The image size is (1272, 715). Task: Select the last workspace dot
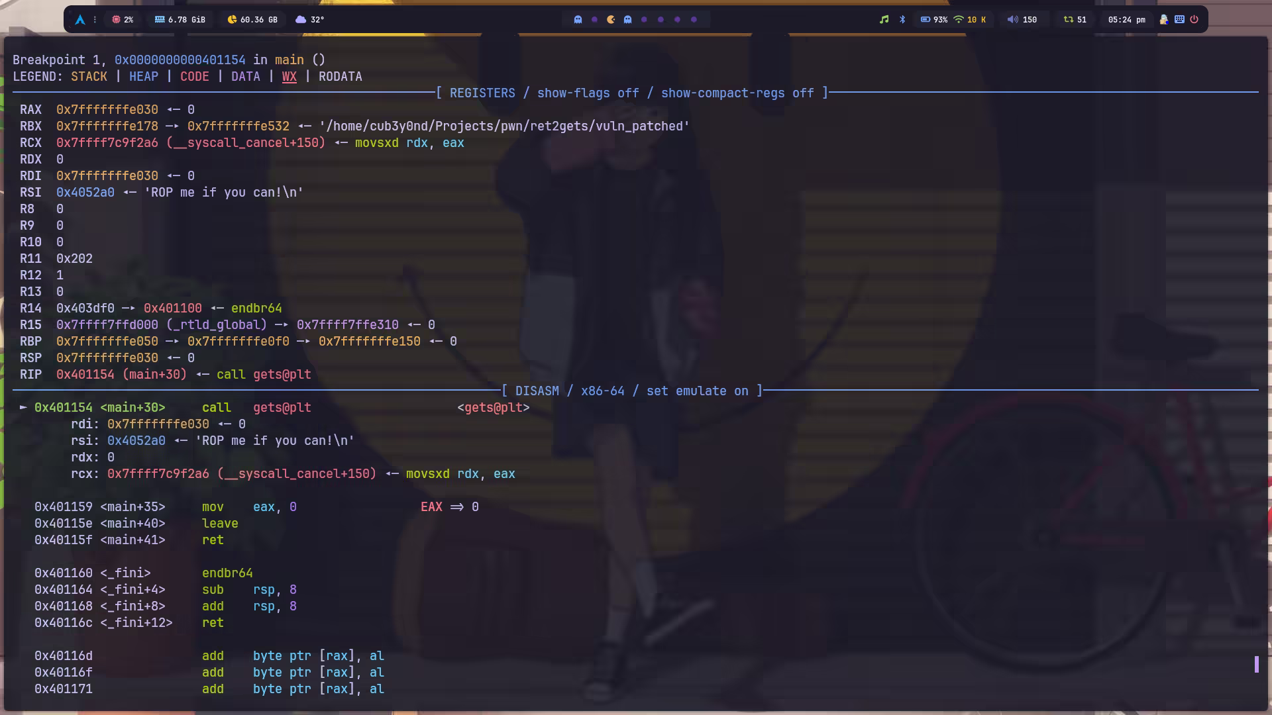click(x=694, y=20)
